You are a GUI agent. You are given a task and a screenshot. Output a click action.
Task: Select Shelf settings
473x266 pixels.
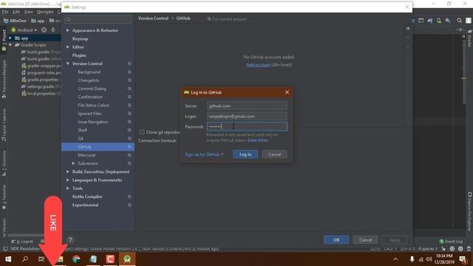(82, 130)
